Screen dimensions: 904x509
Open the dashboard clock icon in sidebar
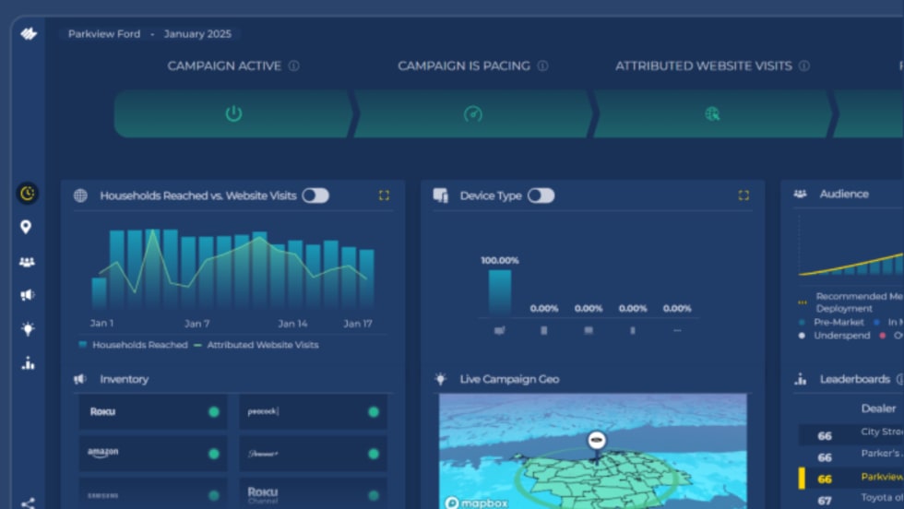click(x=27, y=193)
